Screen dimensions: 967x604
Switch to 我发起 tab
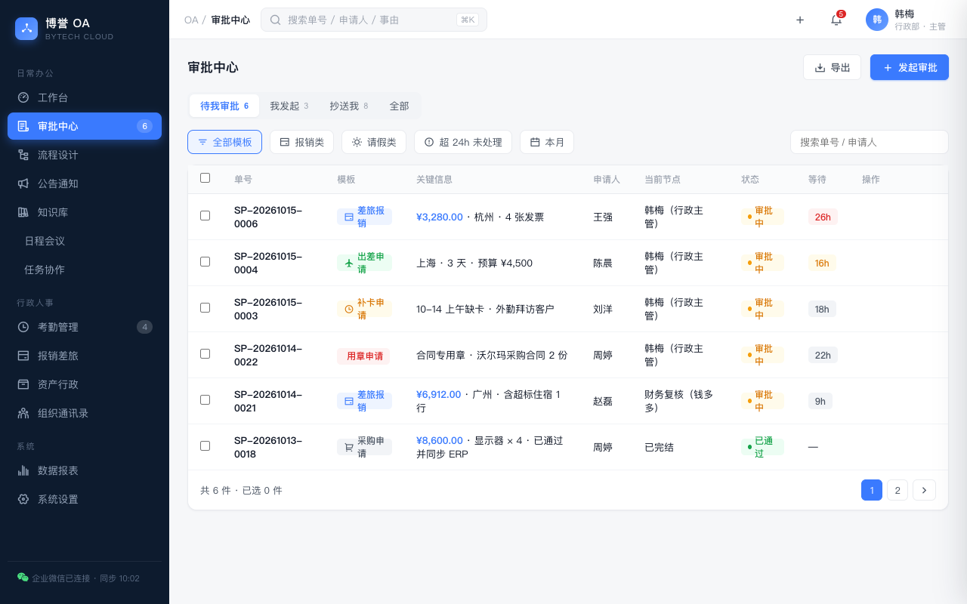[x=289, y=106]
